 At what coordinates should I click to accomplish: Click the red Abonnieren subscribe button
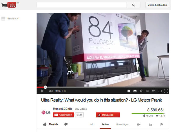63,115
